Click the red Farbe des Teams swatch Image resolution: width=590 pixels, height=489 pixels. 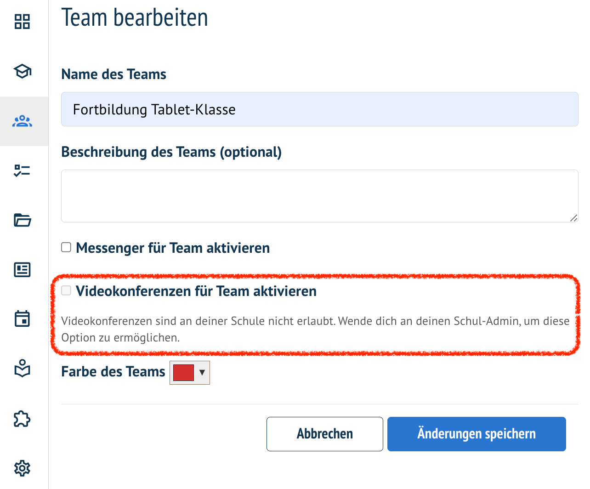point(183,373)
